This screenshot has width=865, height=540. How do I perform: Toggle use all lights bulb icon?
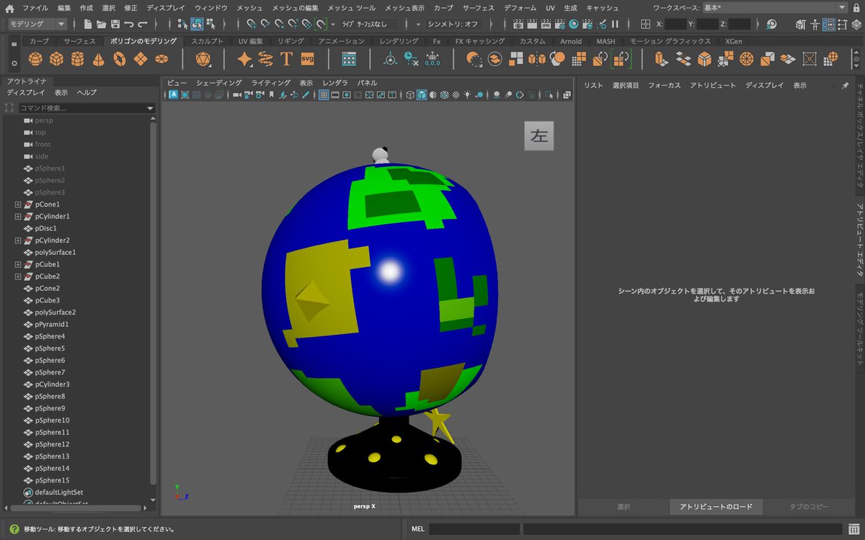pyautogui.click(x=467, y=95)
